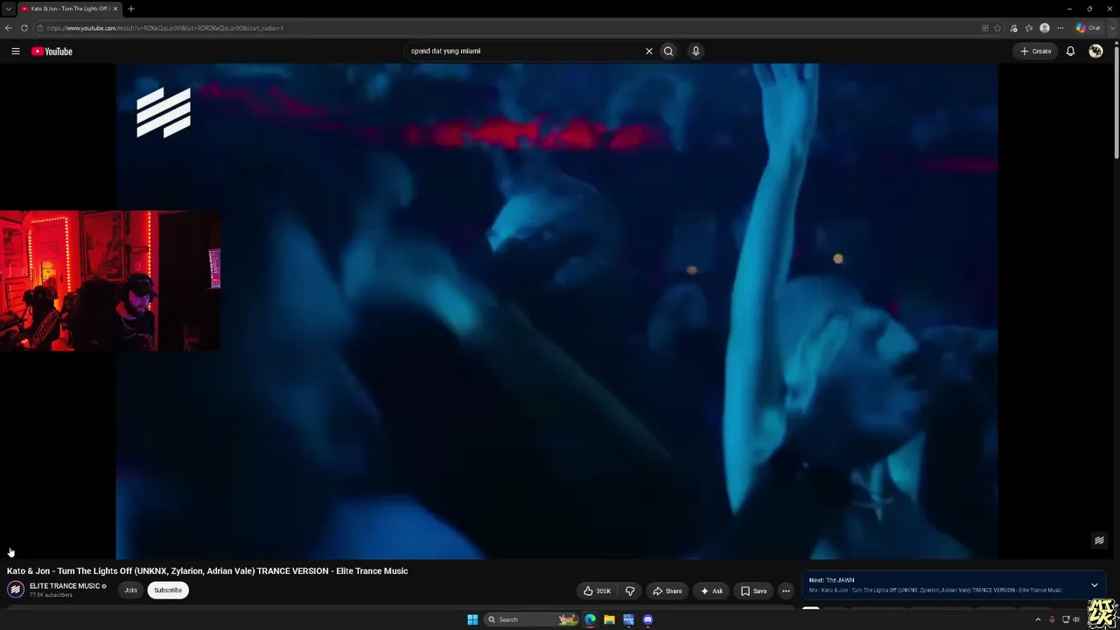Image resolution: width=1120 pixels, height=630 pixels.
Task: Open more actions three-dot menu
Action: pyautogui.click(x=786, y=591)
